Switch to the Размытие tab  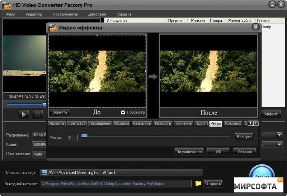click(x=142, y=123)
